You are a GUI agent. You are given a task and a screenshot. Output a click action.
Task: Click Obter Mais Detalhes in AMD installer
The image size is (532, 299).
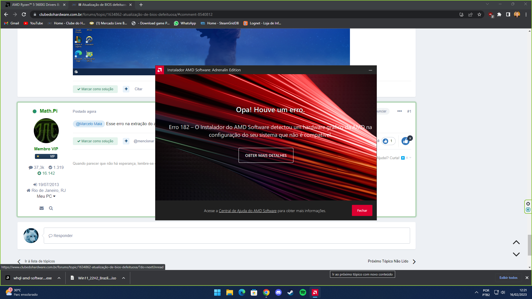click(x=266, y=155)
